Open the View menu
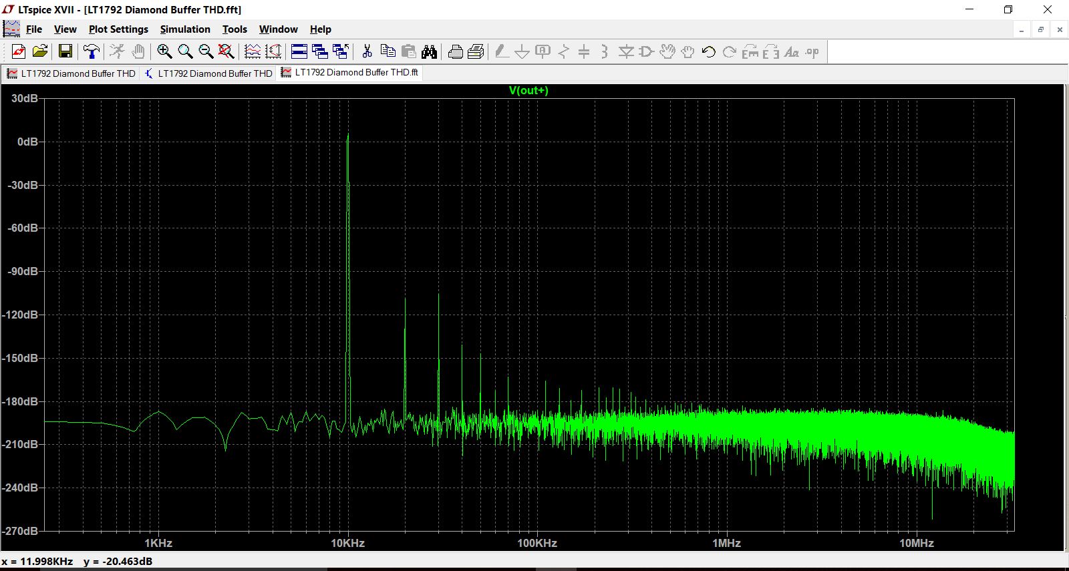Screen dimensions: 1069x571 tap(65, 29)
